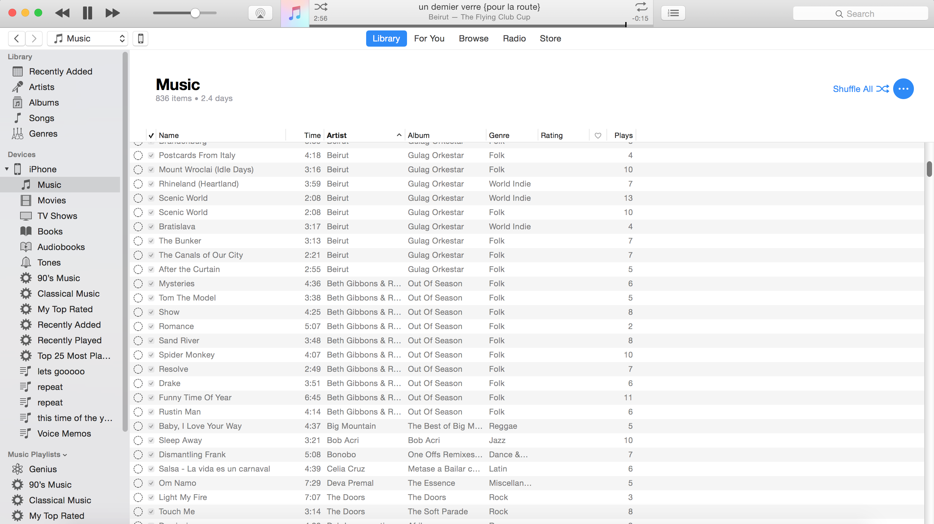Screen dimensions: 934x524
Task: Open the Up Next list icon
Action: [x=673, y=13]
